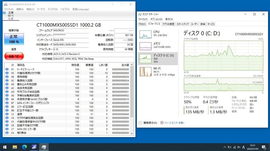Click the blue status icon for リードエラーレート
Image resolution: width=270 pixels, height=151 pixels.
(x=7, y=69)
